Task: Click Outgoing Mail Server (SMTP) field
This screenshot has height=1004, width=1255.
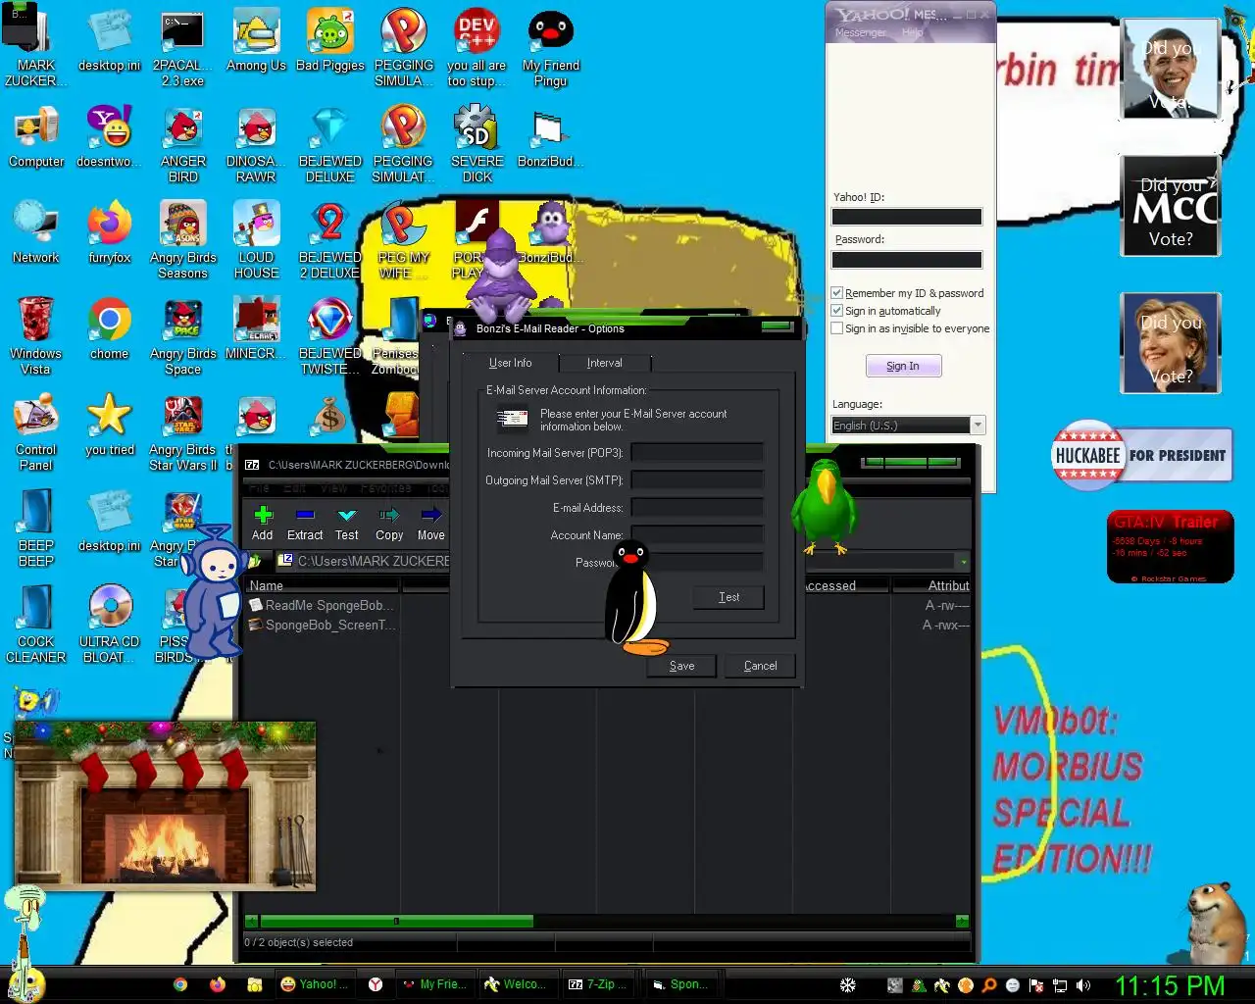Action: click(697, 480)
